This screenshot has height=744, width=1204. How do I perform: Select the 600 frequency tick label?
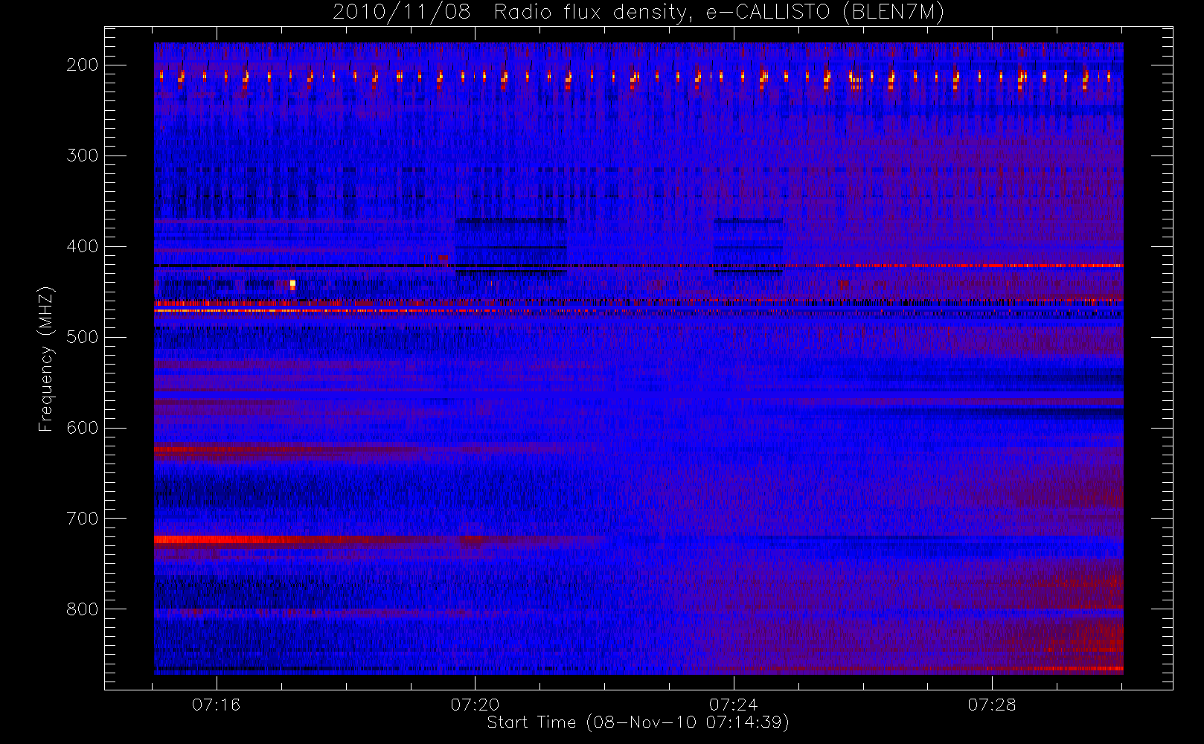click(83, 428)
